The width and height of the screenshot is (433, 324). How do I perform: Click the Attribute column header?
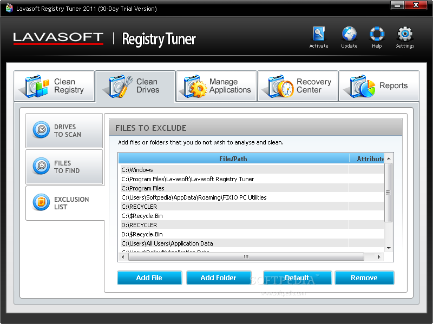coord(367,158)
